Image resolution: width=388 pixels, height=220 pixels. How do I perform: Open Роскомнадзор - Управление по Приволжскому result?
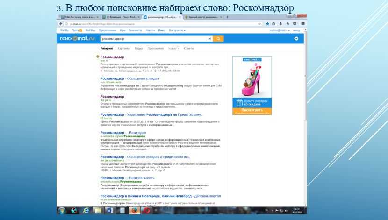pyautogui.click(x=151, y=115)
